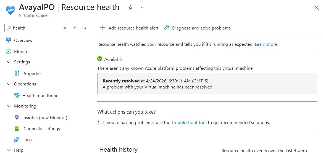Click 'What actions can you take?' heading
Viewport: 323px width, 153px height.
tap(127, 112)
